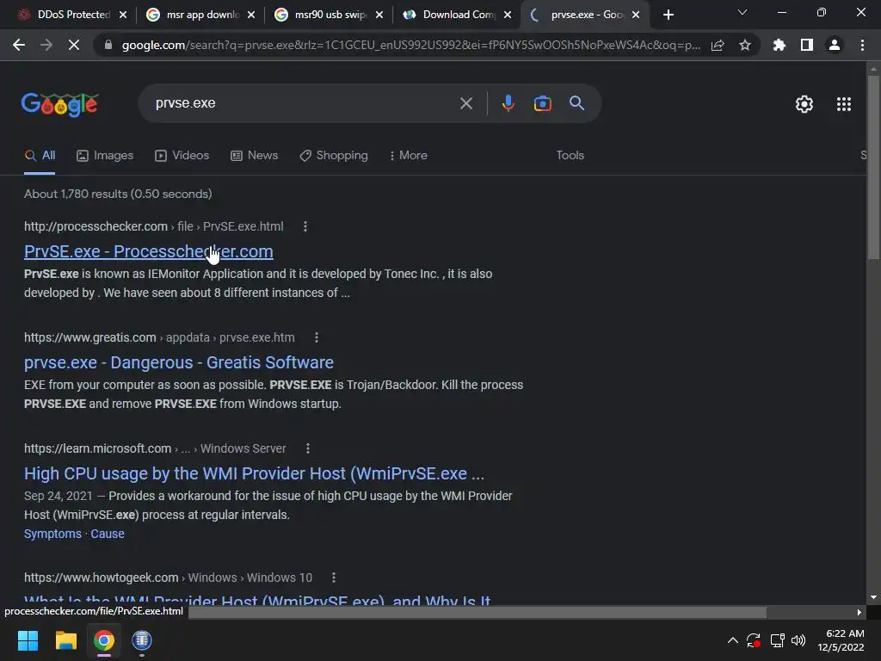The height and width of the screenshot is (661, 881).
Task: Show hidden system tray icons
Action: pyautogui.click(x=733, y=640)
